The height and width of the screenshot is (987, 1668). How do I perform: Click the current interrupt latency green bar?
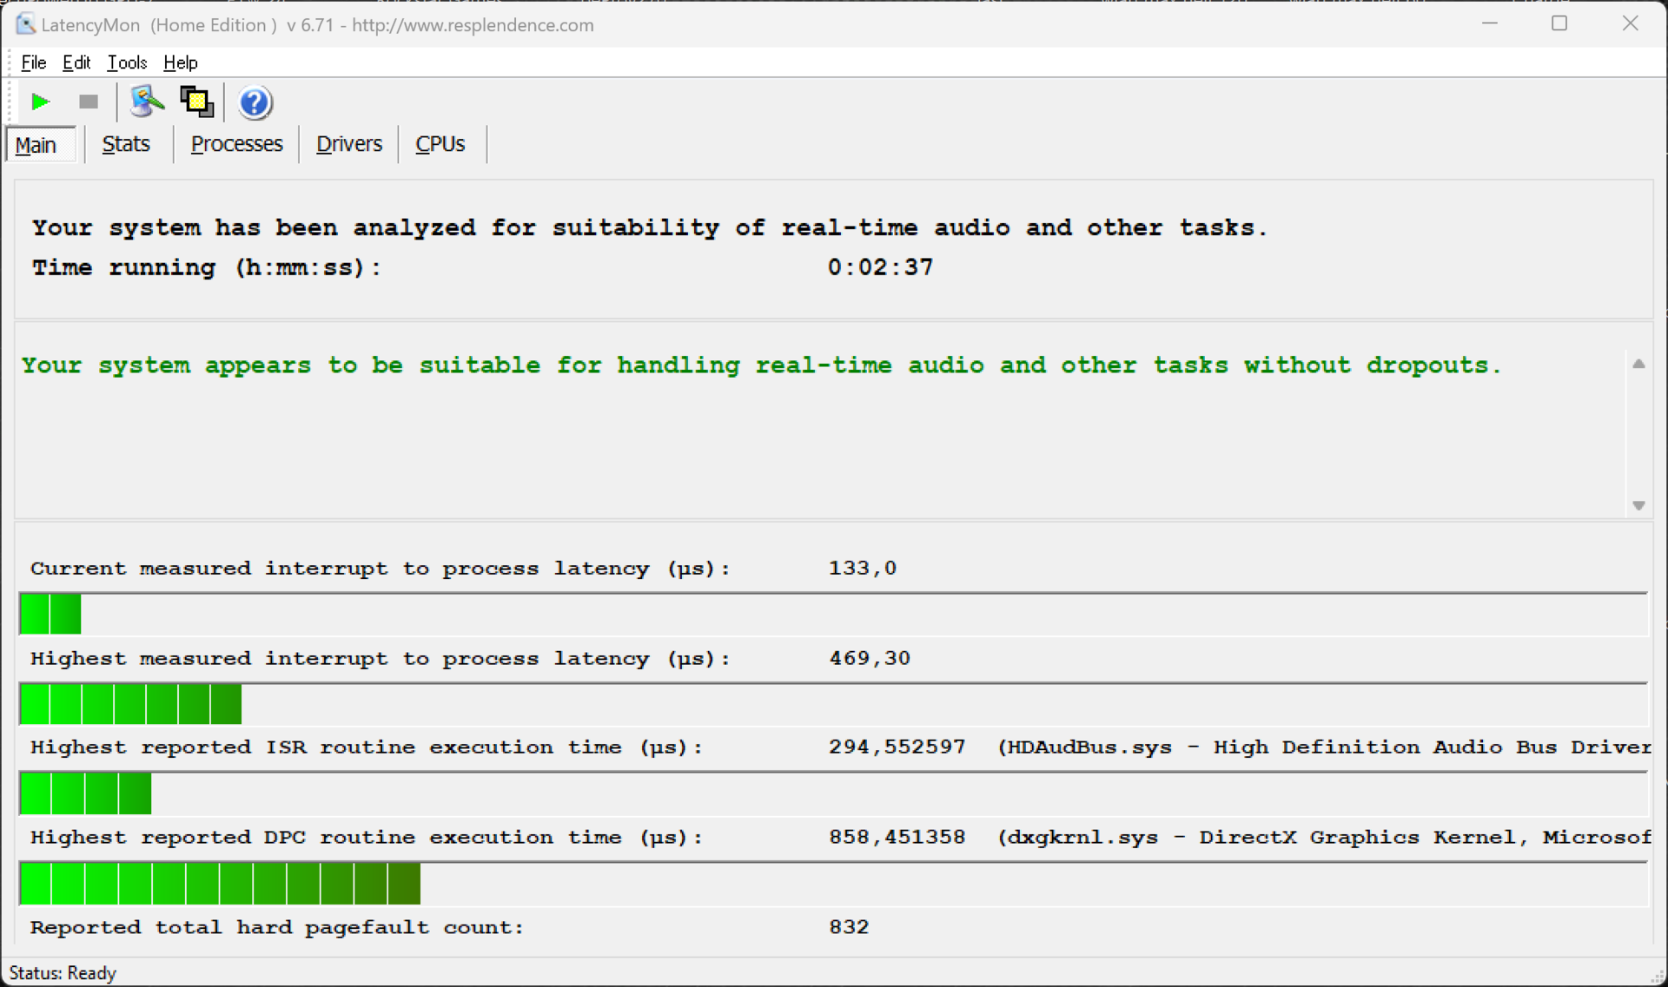[50, 614]
